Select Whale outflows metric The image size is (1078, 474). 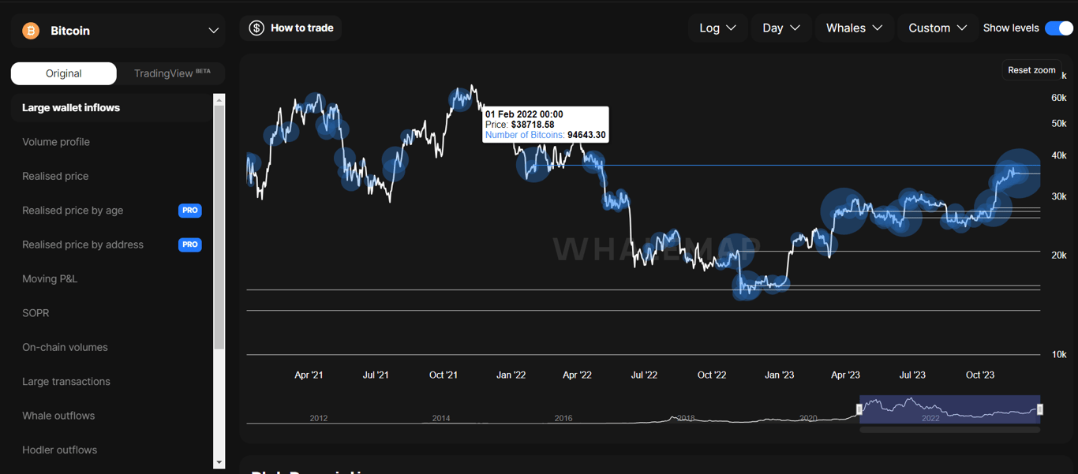click(58, 416)
